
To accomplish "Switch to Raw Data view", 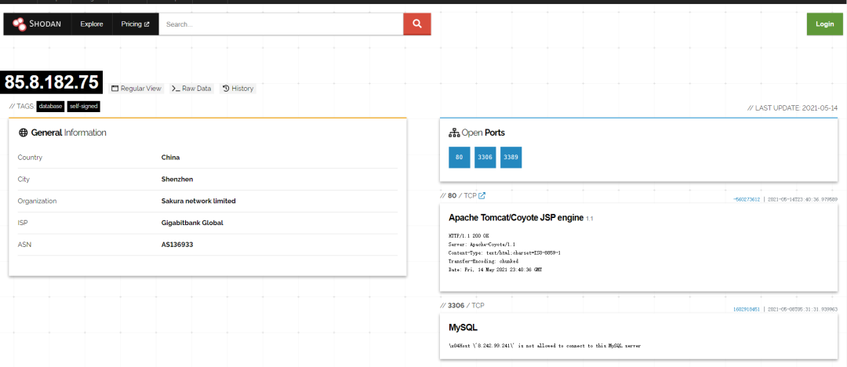I will (192, 88).
